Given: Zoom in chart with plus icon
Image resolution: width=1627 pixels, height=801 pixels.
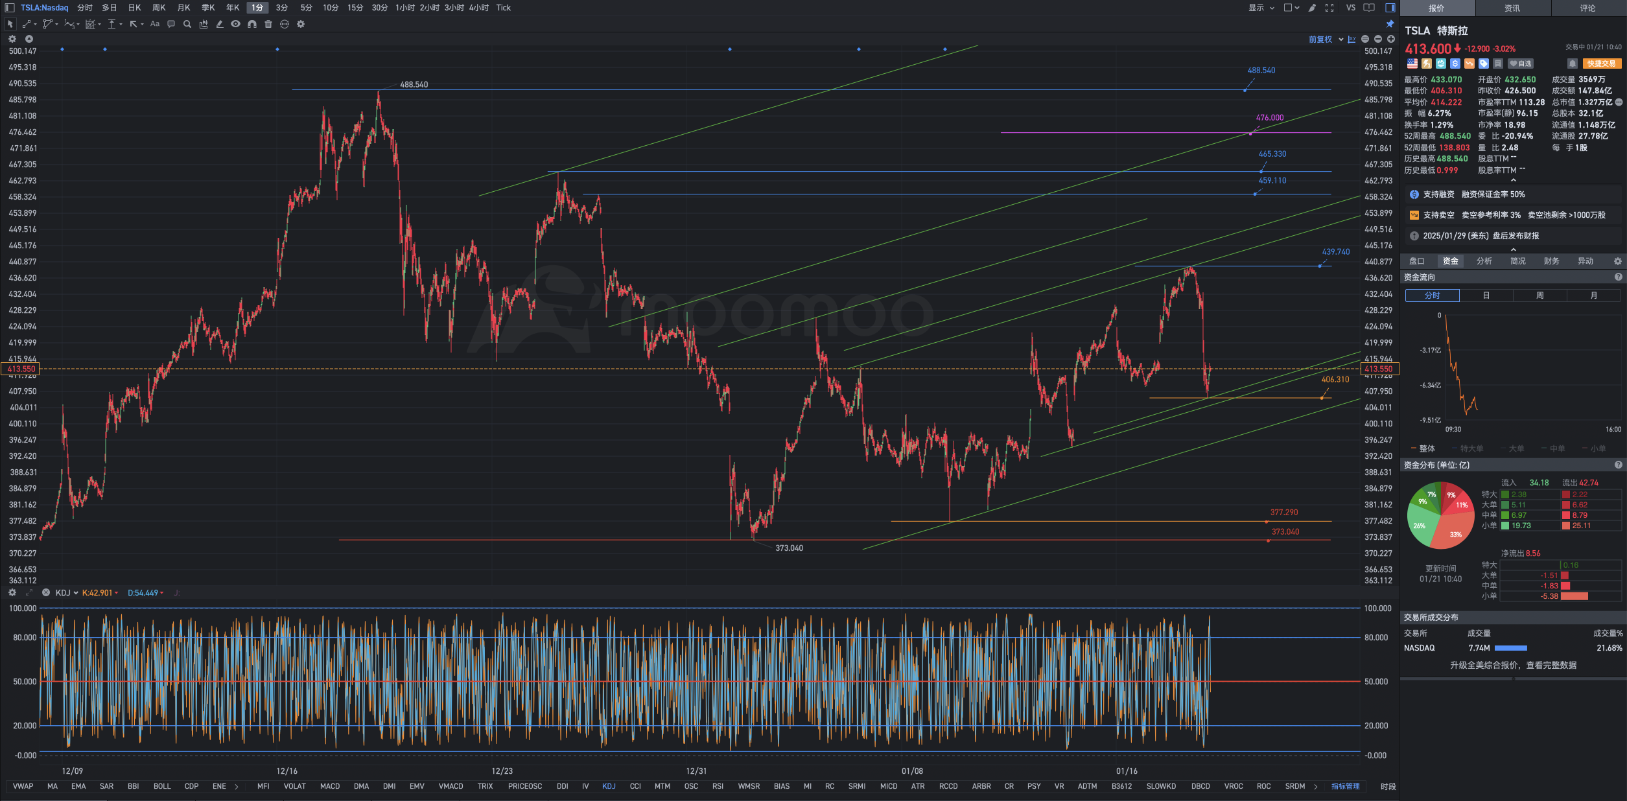Looking at the screenshot, I should pyautogui.click(x=1391, y=40).
